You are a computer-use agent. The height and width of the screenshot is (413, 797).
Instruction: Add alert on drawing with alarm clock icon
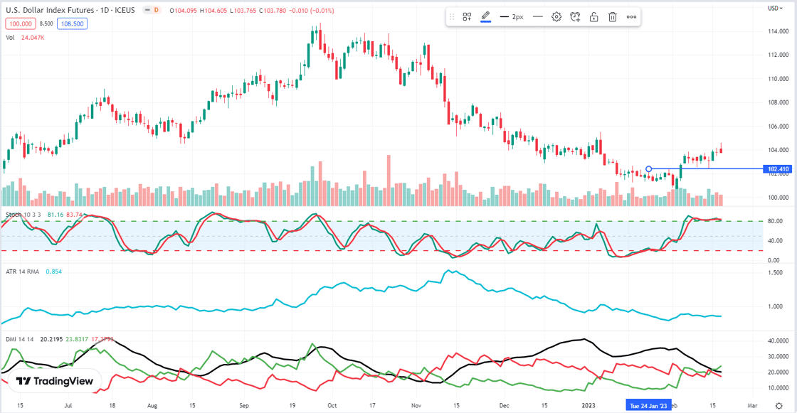point(576,17)
